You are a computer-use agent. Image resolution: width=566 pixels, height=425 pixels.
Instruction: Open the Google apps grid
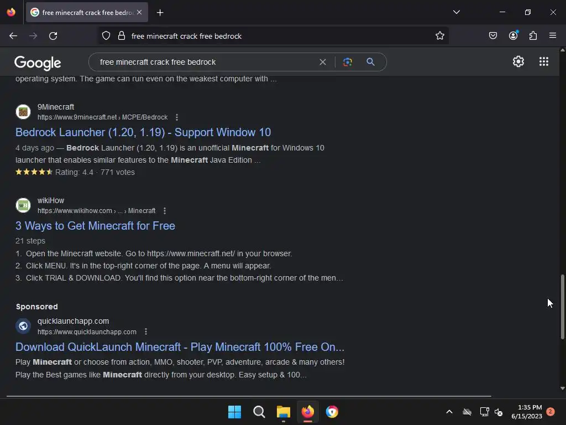tap(544, 61)
